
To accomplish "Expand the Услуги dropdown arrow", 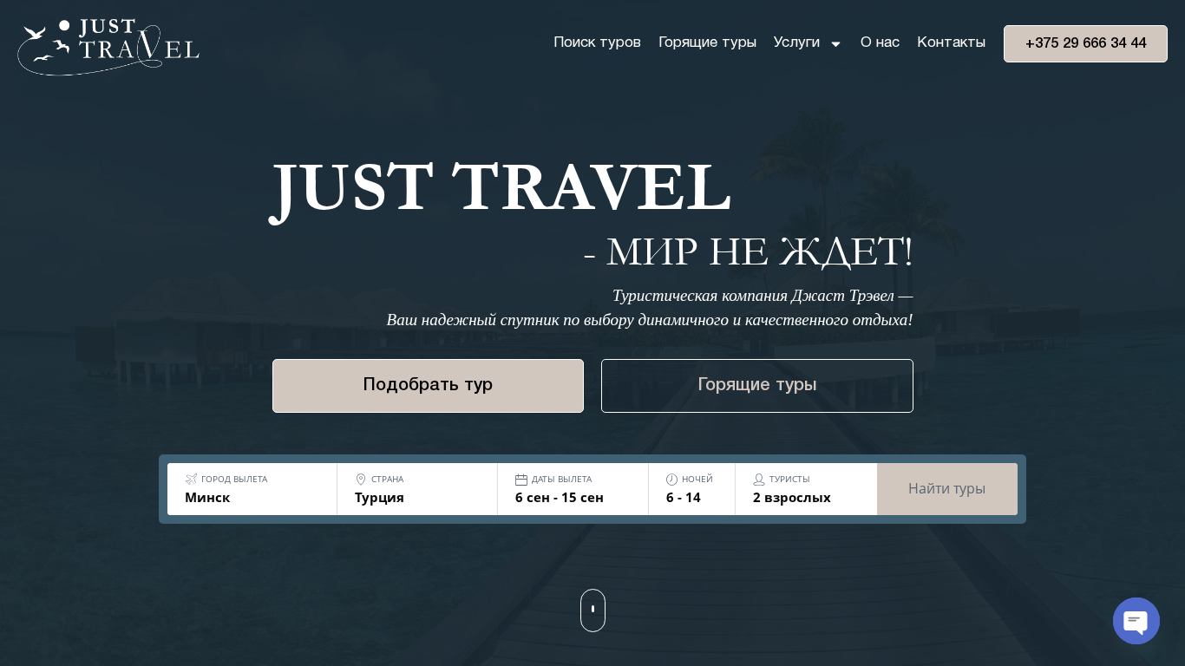I will click(835, 44).
